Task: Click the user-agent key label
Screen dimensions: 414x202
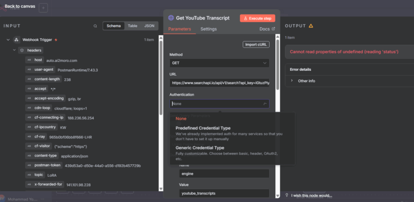Action: (44, 70)
